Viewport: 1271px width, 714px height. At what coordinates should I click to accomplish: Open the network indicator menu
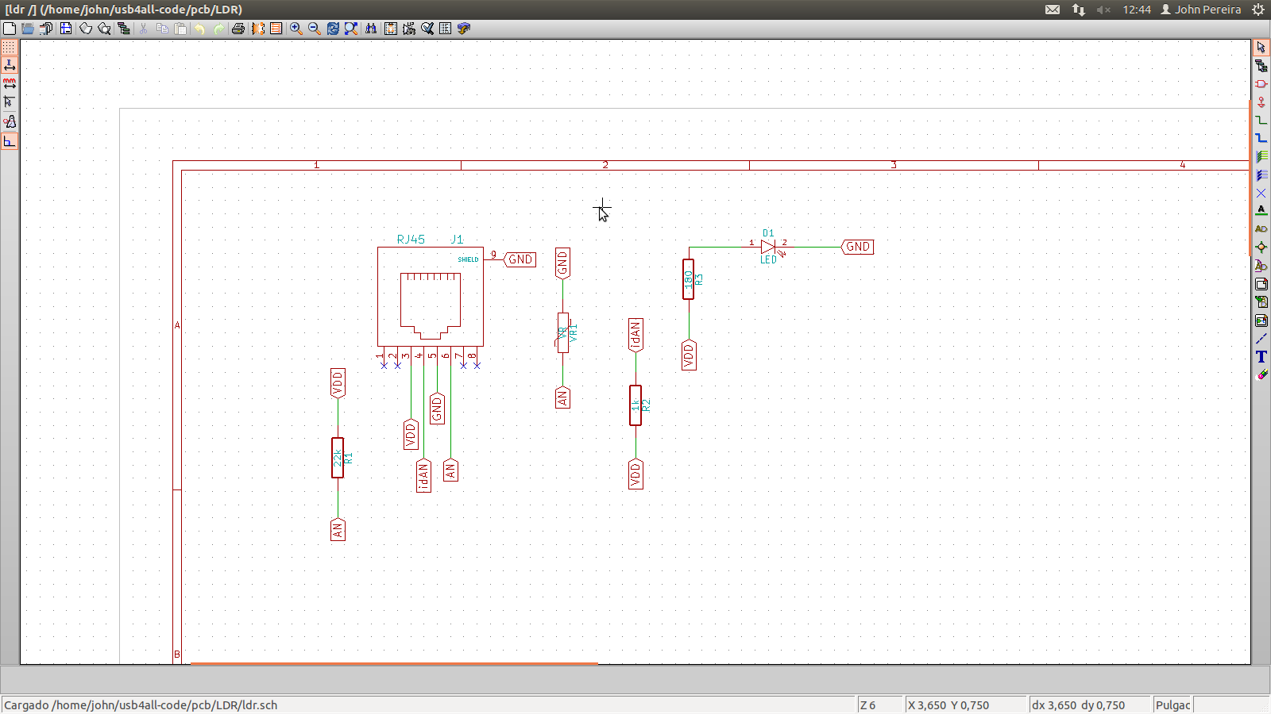pos(1078,10)
